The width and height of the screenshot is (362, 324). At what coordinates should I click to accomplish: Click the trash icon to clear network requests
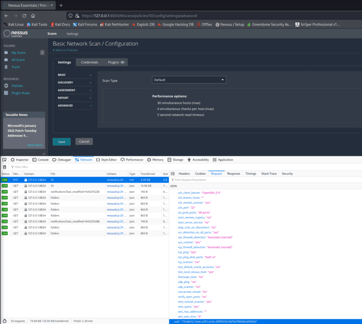[4, 167]
